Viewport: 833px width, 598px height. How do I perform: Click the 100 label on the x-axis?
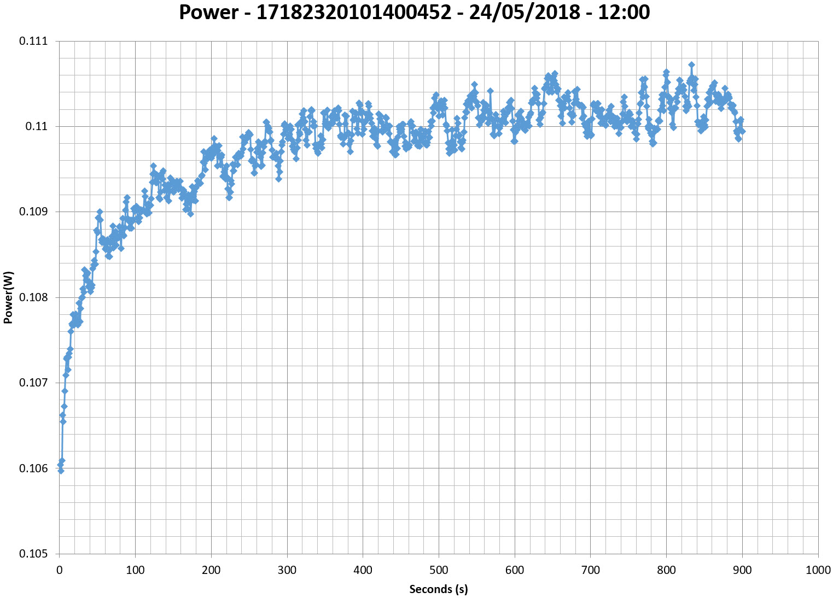(x=135, y=570)
